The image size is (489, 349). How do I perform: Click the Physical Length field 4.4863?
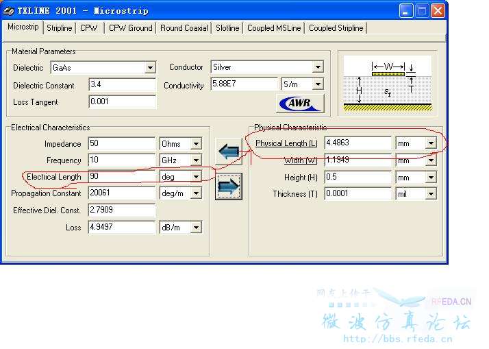tap(358, 143)
